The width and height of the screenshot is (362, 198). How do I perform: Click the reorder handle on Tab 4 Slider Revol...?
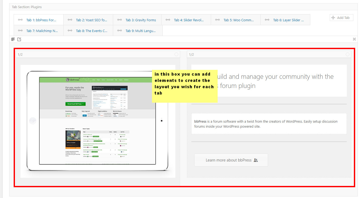click(x=168, y=20)
